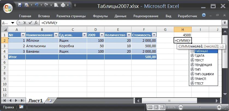
Task: Go to next sheet navigation arrow
Action: (16, 100)
